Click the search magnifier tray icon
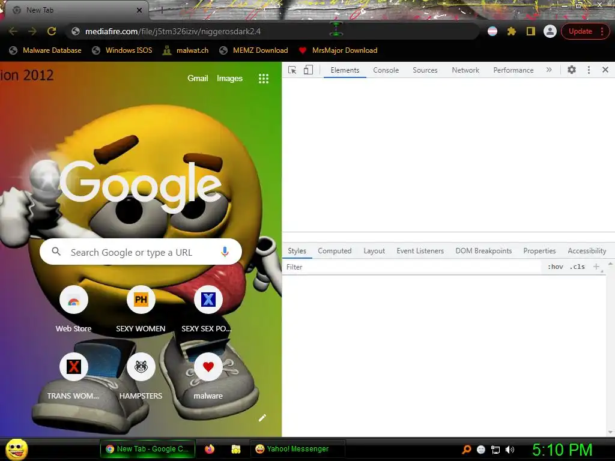This screenshot has height=461, width=615. (466, 450)
